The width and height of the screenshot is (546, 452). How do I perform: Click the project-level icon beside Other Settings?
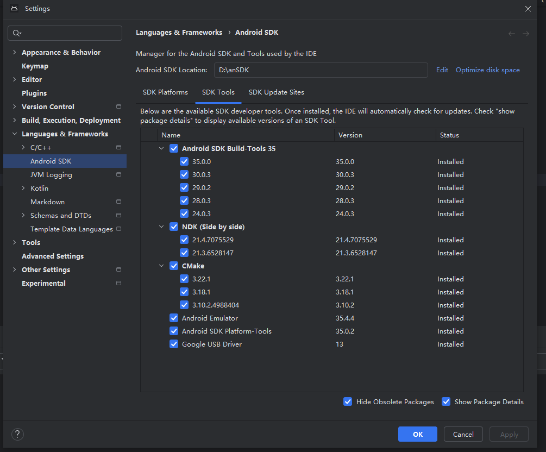pyautogui.click(x=119, y=269)
